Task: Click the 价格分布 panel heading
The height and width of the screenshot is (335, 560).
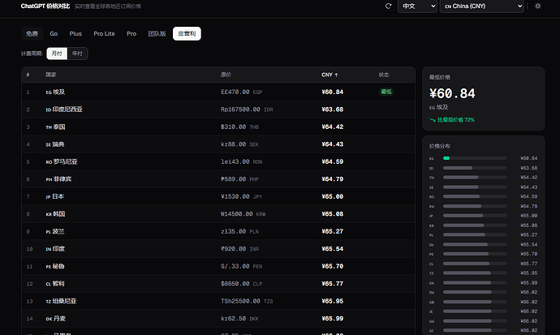Action: tap(440, 146)
